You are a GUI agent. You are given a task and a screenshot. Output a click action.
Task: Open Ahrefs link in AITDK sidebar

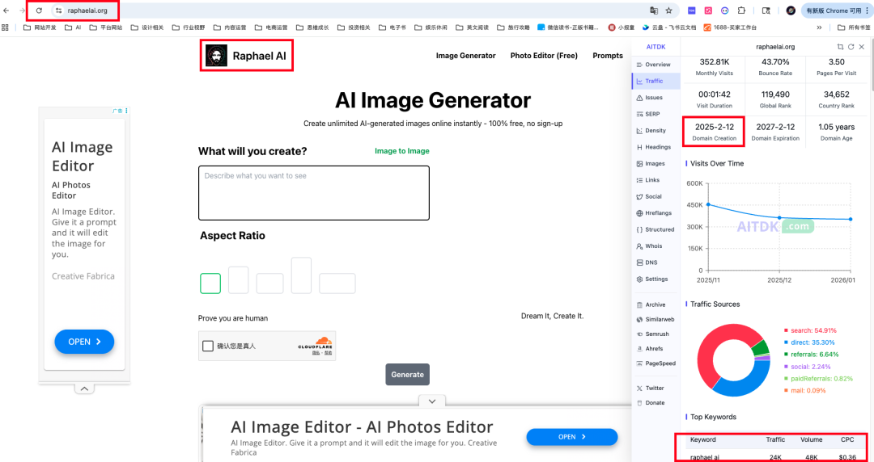656,348
